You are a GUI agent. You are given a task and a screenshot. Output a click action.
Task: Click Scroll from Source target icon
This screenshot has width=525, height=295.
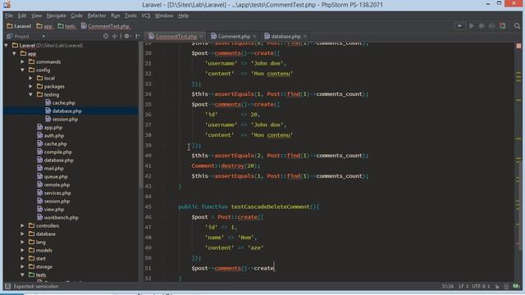pyautogui.click(x=106, y=36)
